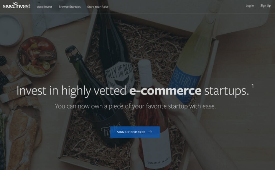Viewport: 275px width, 170px height.
Task: Click the word 'startups.' in headline
Action: pos(227,91)
